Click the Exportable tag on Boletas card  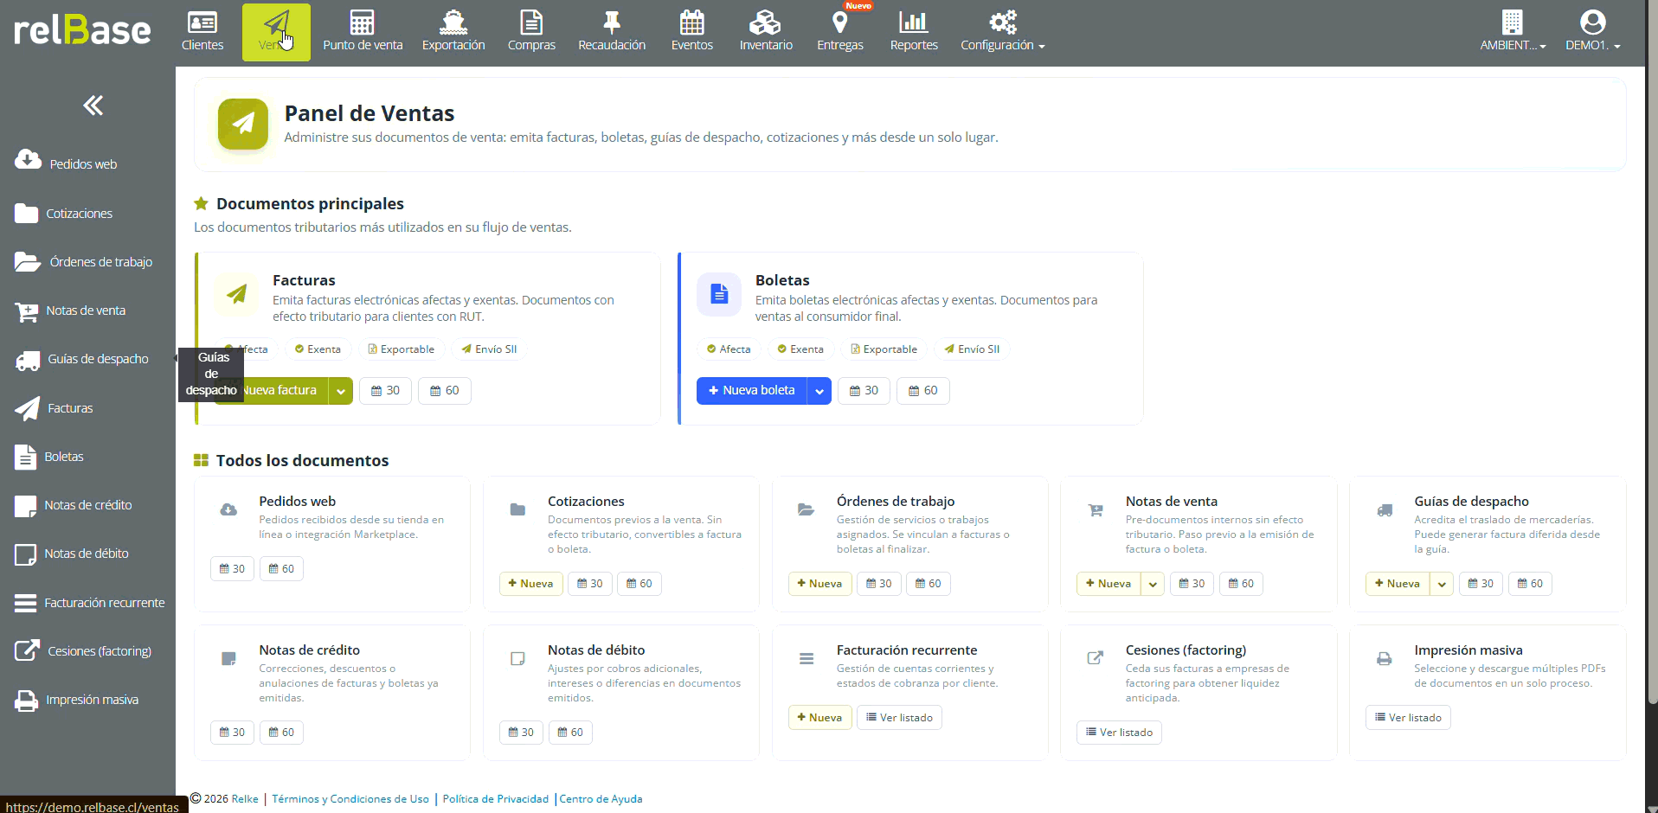click(x=884, y=349)
